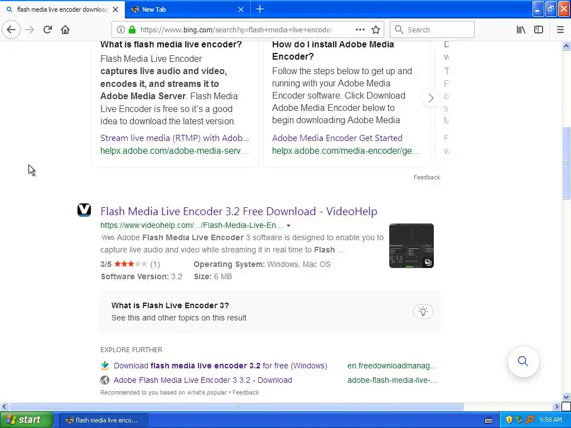Close the flash media live encoder tab
Image resolution: width=571 pixels, height=428 pixels.
pos(115,9)
